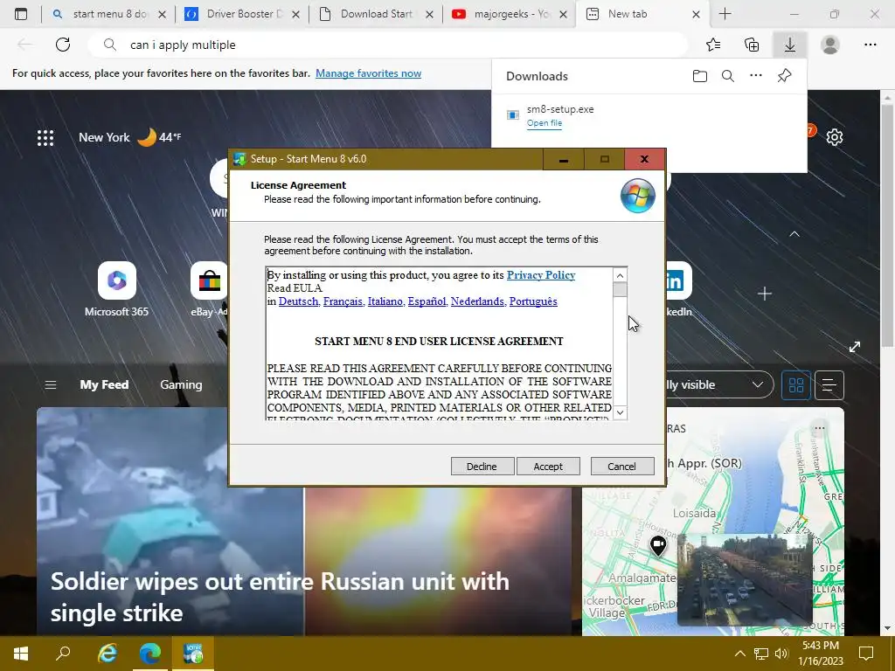Click the license text scroll-up arrow
This screenshot has height=671, width=895.
pos(620,275)
